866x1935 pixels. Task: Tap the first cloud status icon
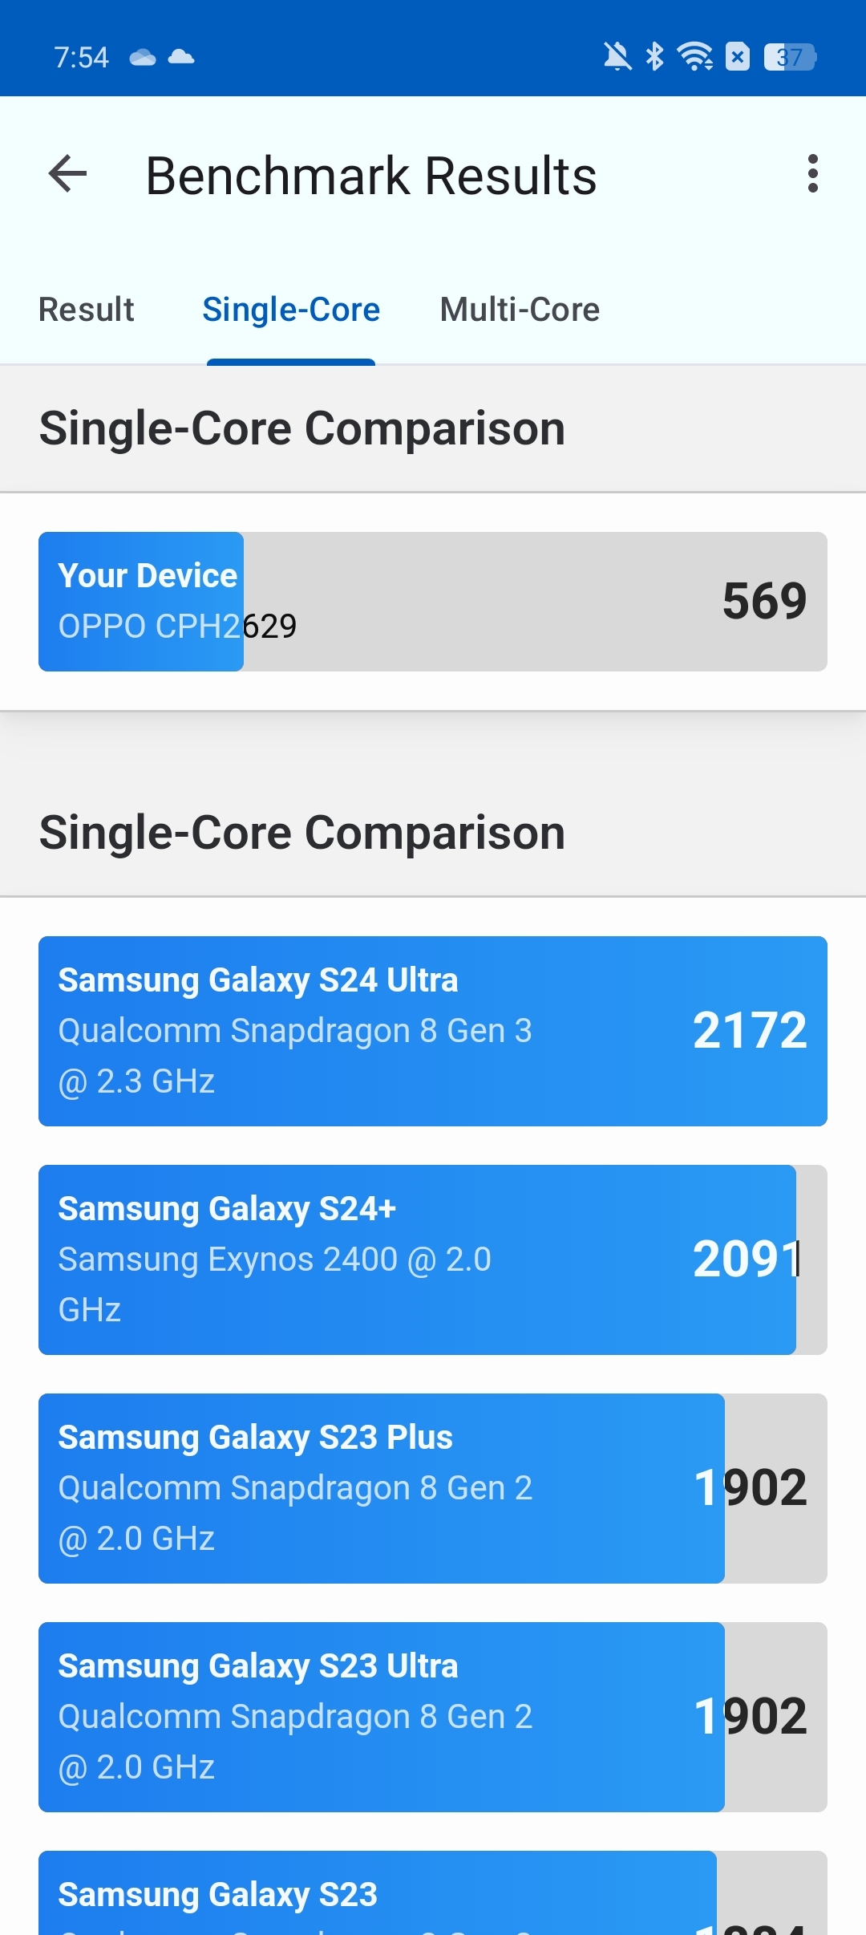click(x=143, y=57)
